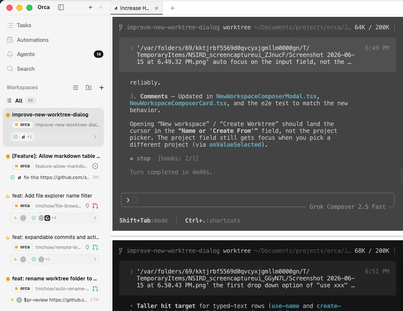Click green check status in improve-new-worktree-dialog card
403x311 pixels.
coord(16,137)
